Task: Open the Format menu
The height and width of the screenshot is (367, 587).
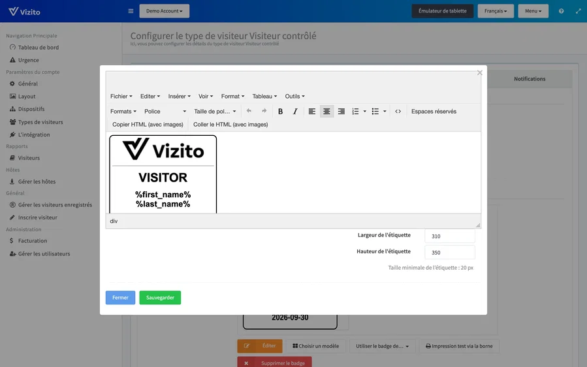Action: 232,96
